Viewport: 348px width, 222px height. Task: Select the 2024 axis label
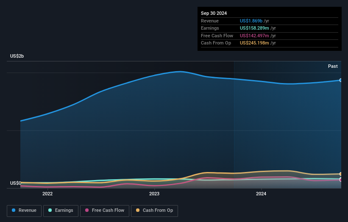(x=261, y=194)
